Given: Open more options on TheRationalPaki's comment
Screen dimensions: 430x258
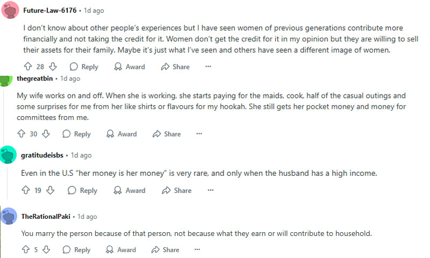Looking at the screenshot, I should click(197, 249).
